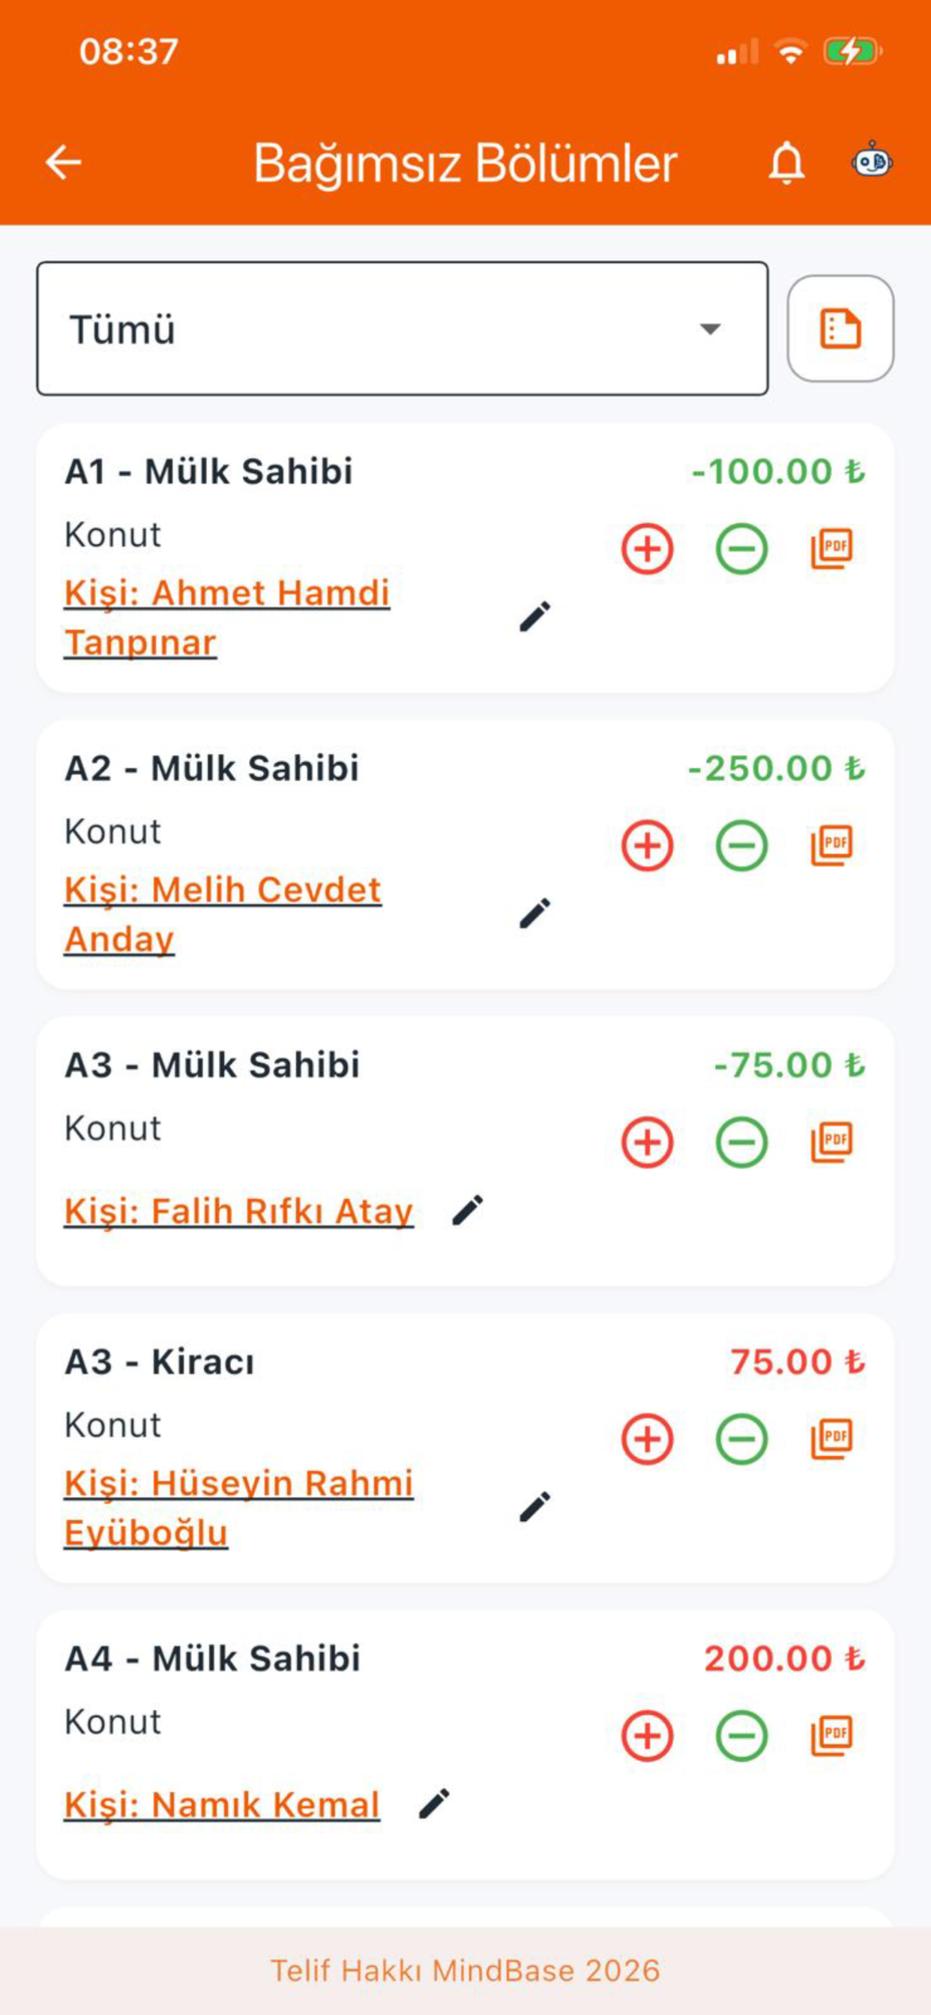Open notifications bell

[x=786, y=163]
